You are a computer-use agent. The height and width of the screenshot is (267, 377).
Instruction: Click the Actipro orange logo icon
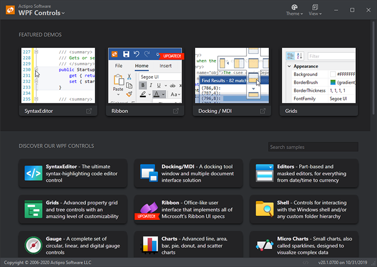[x=10, y=10]
